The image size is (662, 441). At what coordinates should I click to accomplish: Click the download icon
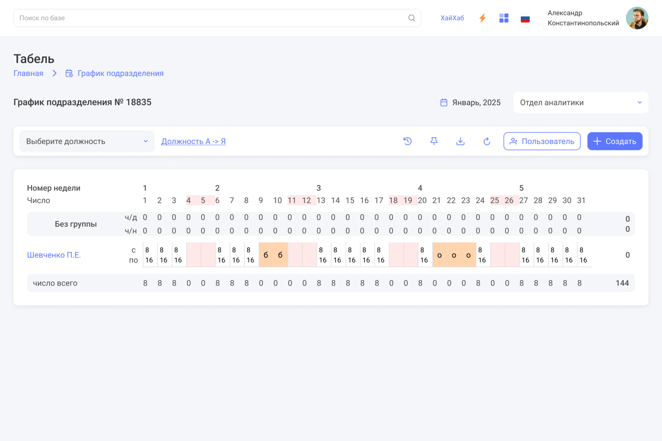(460, 141)
